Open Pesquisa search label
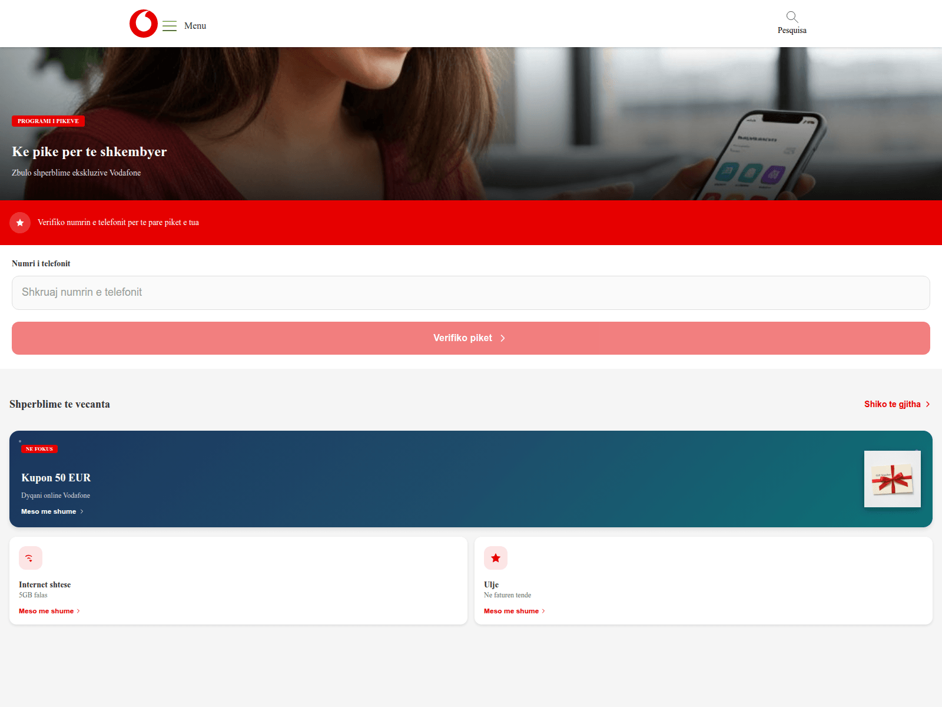Viewport: 942px width, 707px height. coord(792,31)
